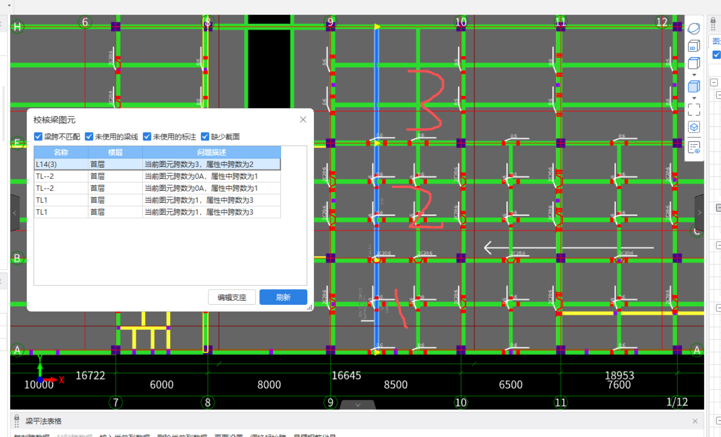Image resolution: width=721 pixels, height=437 pixels.
Task: Select the L14(3) row
Action: click(157, 164)
